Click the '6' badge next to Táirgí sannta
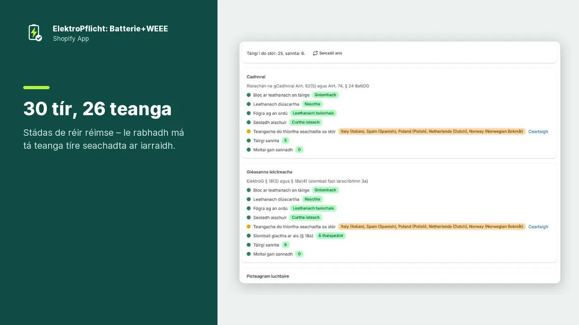 286,245
